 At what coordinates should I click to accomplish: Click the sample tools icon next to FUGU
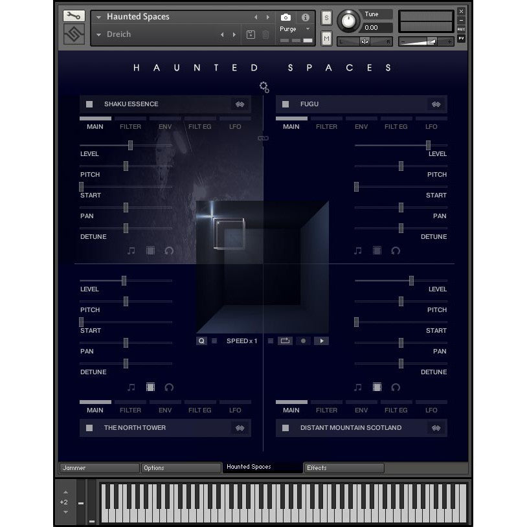click(x=435, y=104)
